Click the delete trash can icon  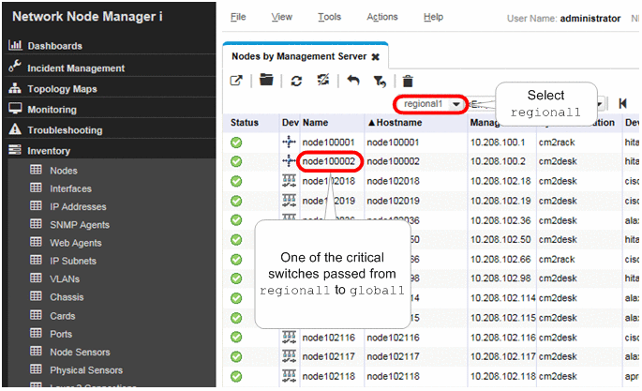[408, 82]
